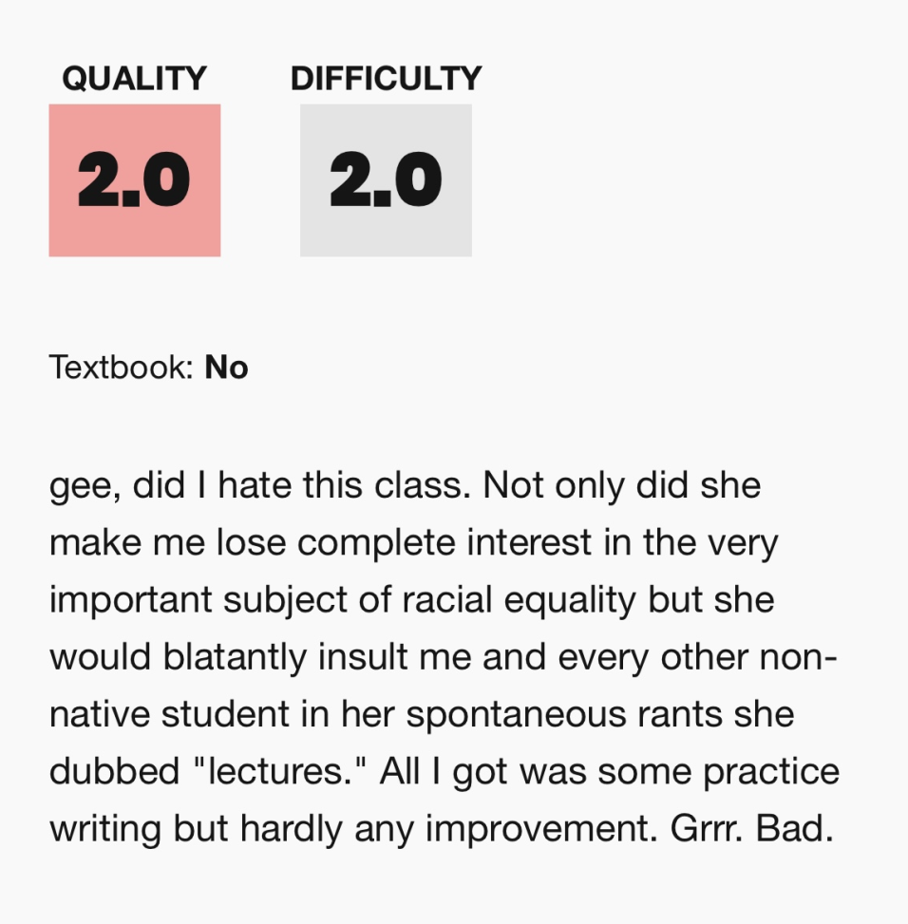This screenshot has height=924, width=908.
Task: Click the bold "No" textbook value
Action: [226, 368]
